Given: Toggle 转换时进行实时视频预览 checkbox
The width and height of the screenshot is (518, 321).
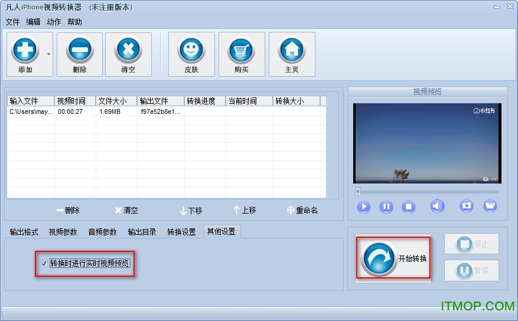Looking at the screenshot, I should [x=44, y=263].
